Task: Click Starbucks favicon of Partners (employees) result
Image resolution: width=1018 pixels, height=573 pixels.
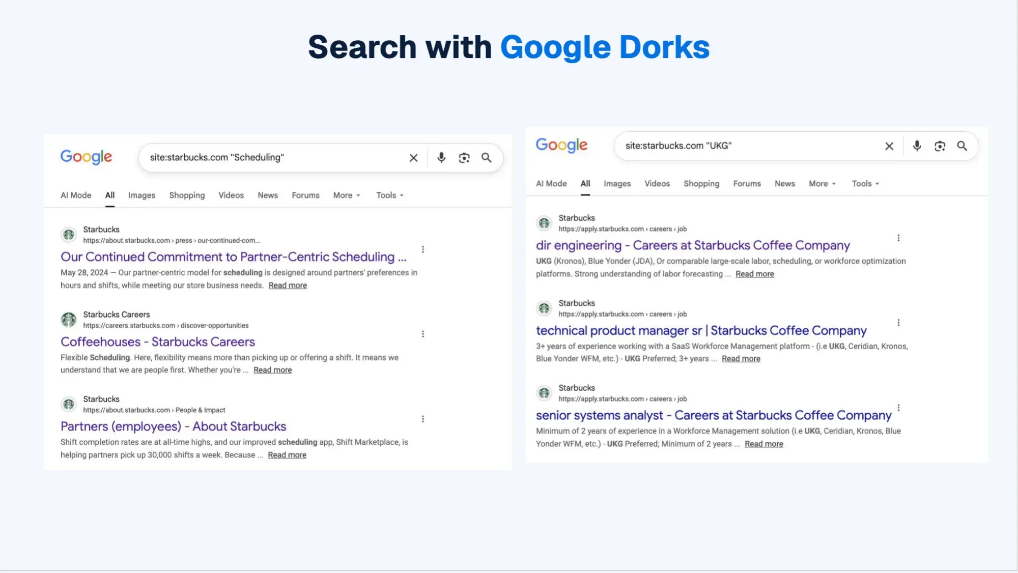Action: tap(69, 404)
